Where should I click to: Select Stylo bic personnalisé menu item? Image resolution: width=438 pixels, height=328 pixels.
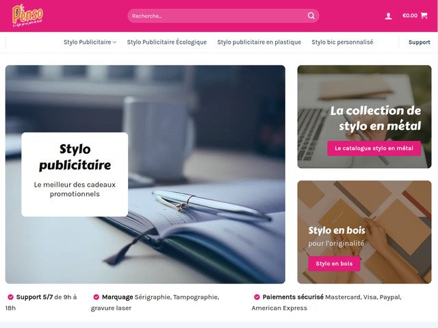tap(342, 42)
